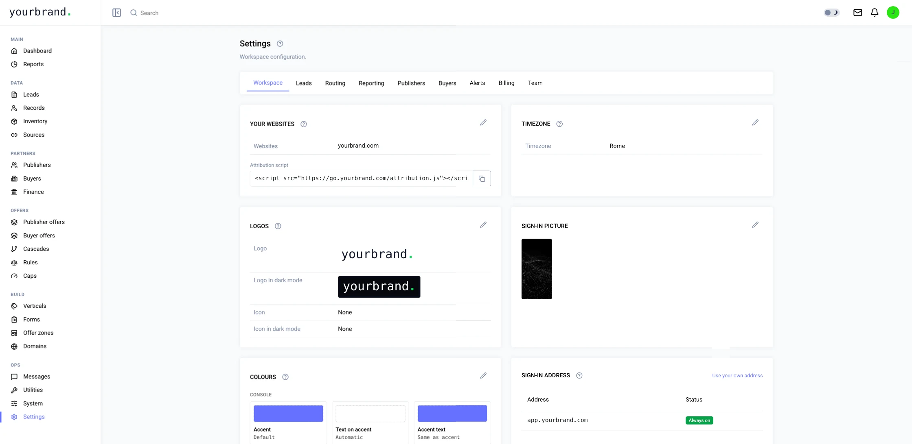Show help for Colours
This screenshot has height=444, width=912.
(285, 377)
